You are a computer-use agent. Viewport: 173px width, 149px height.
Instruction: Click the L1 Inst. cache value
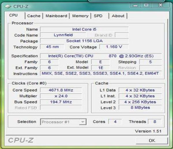[140, 96]
